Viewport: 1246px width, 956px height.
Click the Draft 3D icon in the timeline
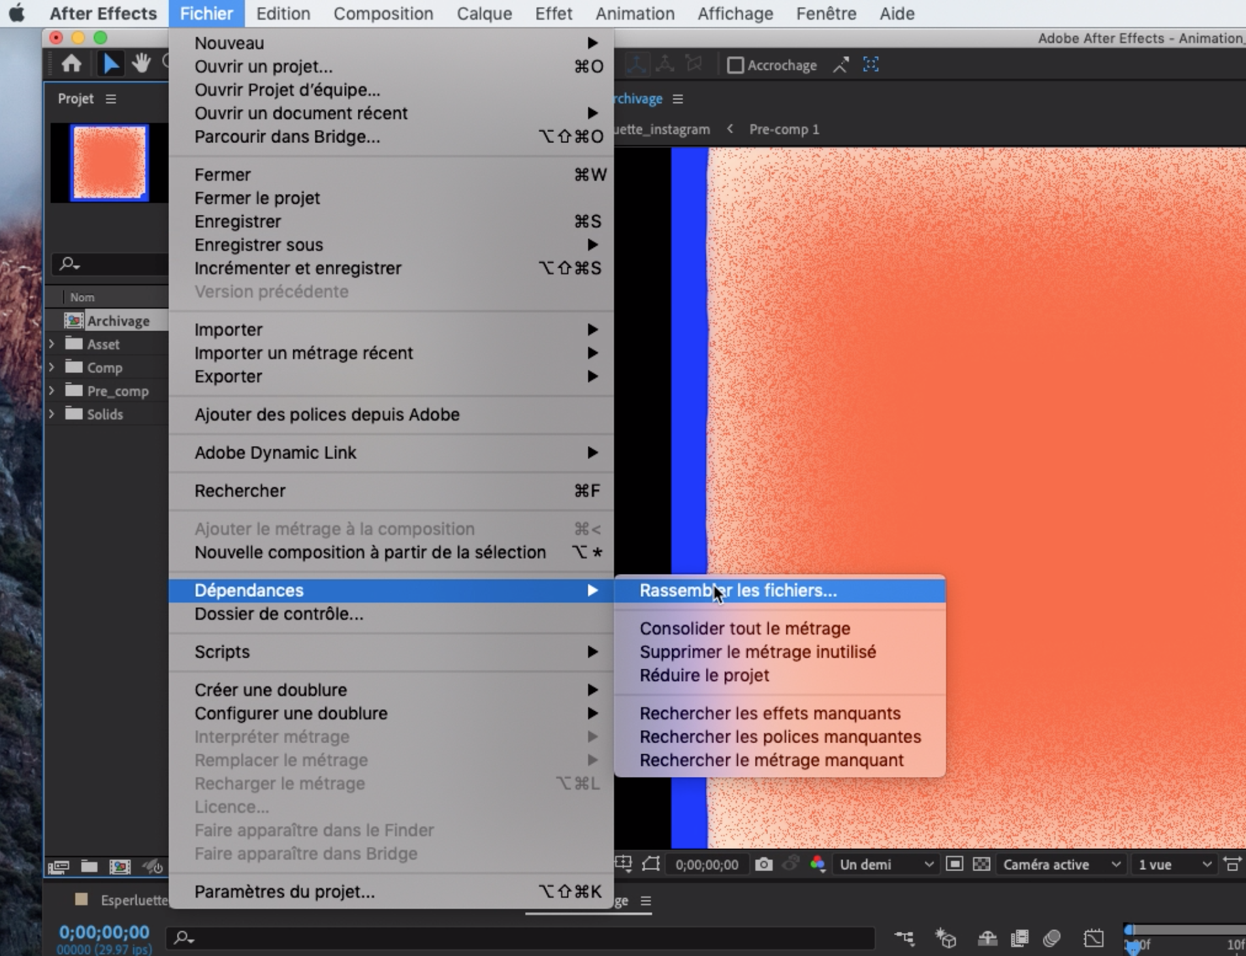pos(946,938)
